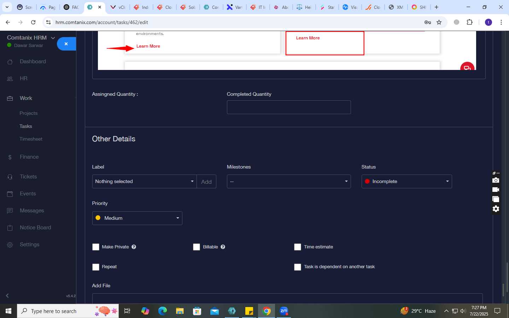Click the red chat bubble icon
Image resolution: width=509 pixels, height=318 pixels.
point(467,67)
